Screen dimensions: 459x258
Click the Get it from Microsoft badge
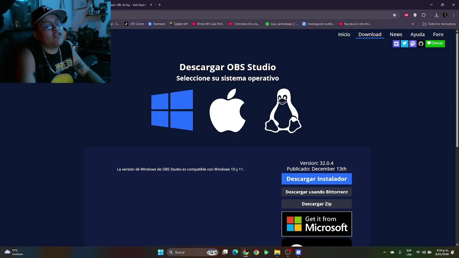(317, 224)
